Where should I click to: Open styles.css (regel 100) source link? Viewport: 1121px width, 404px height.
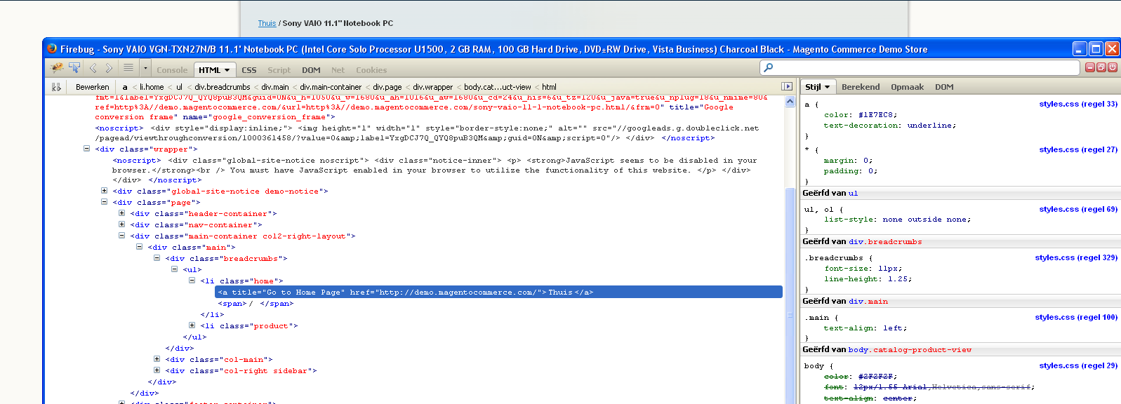point(1076,317)
